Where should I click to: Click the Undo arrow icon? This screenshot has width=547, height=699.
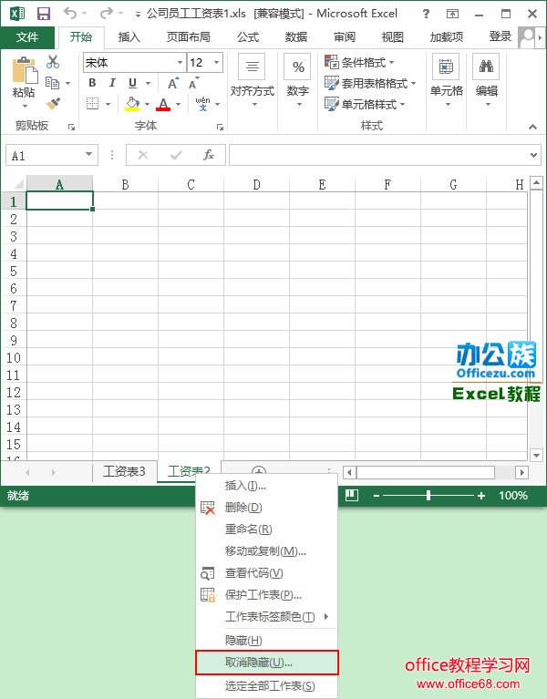71,14
